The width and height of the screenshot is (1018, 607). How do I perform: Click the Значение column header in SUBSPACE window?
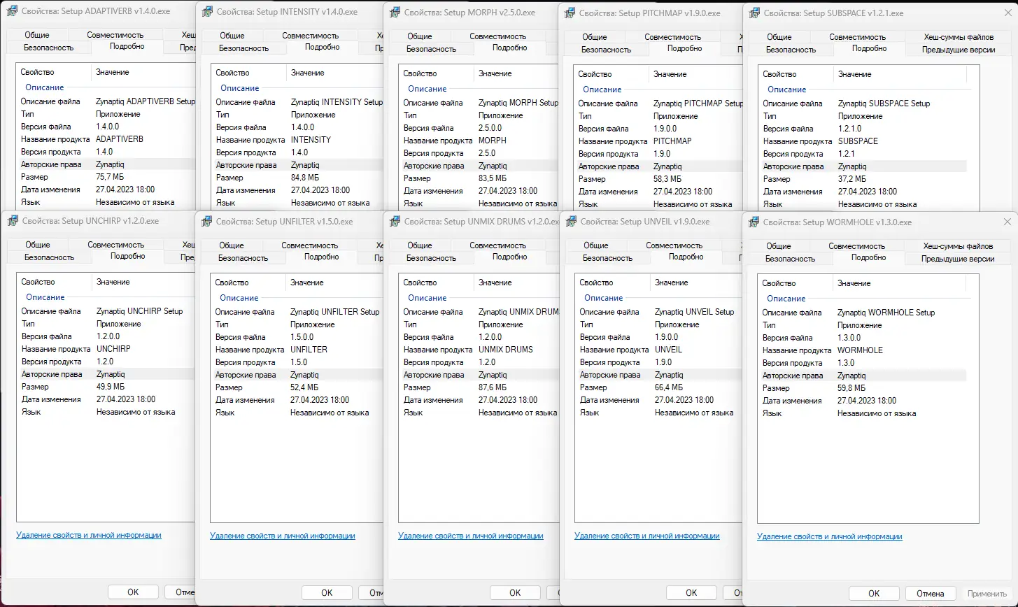click(x=899, y=74)
